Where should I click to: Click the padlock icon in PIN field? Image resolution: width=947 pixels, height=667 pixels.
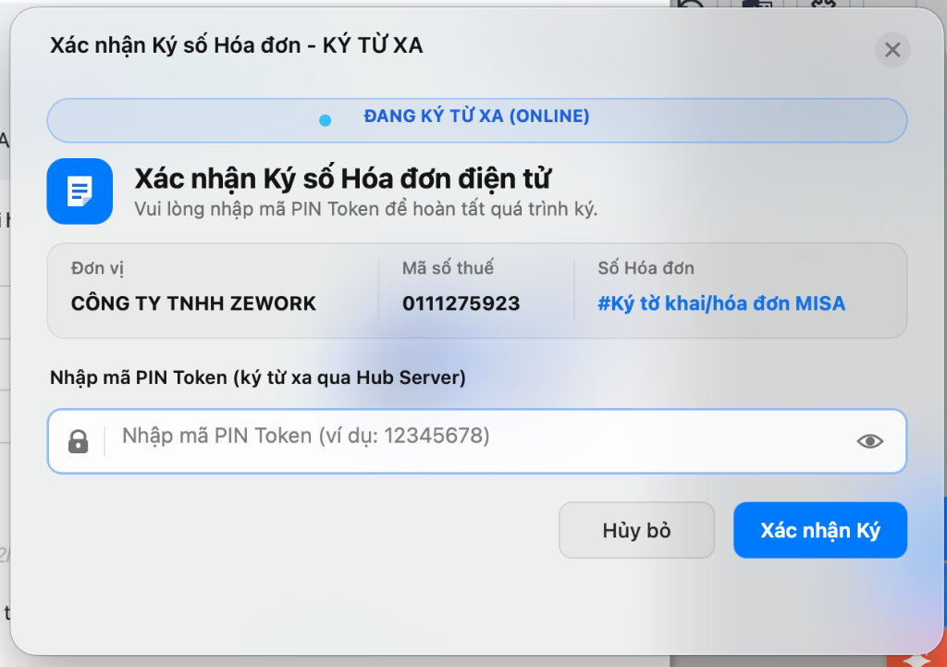coord(78,441)
